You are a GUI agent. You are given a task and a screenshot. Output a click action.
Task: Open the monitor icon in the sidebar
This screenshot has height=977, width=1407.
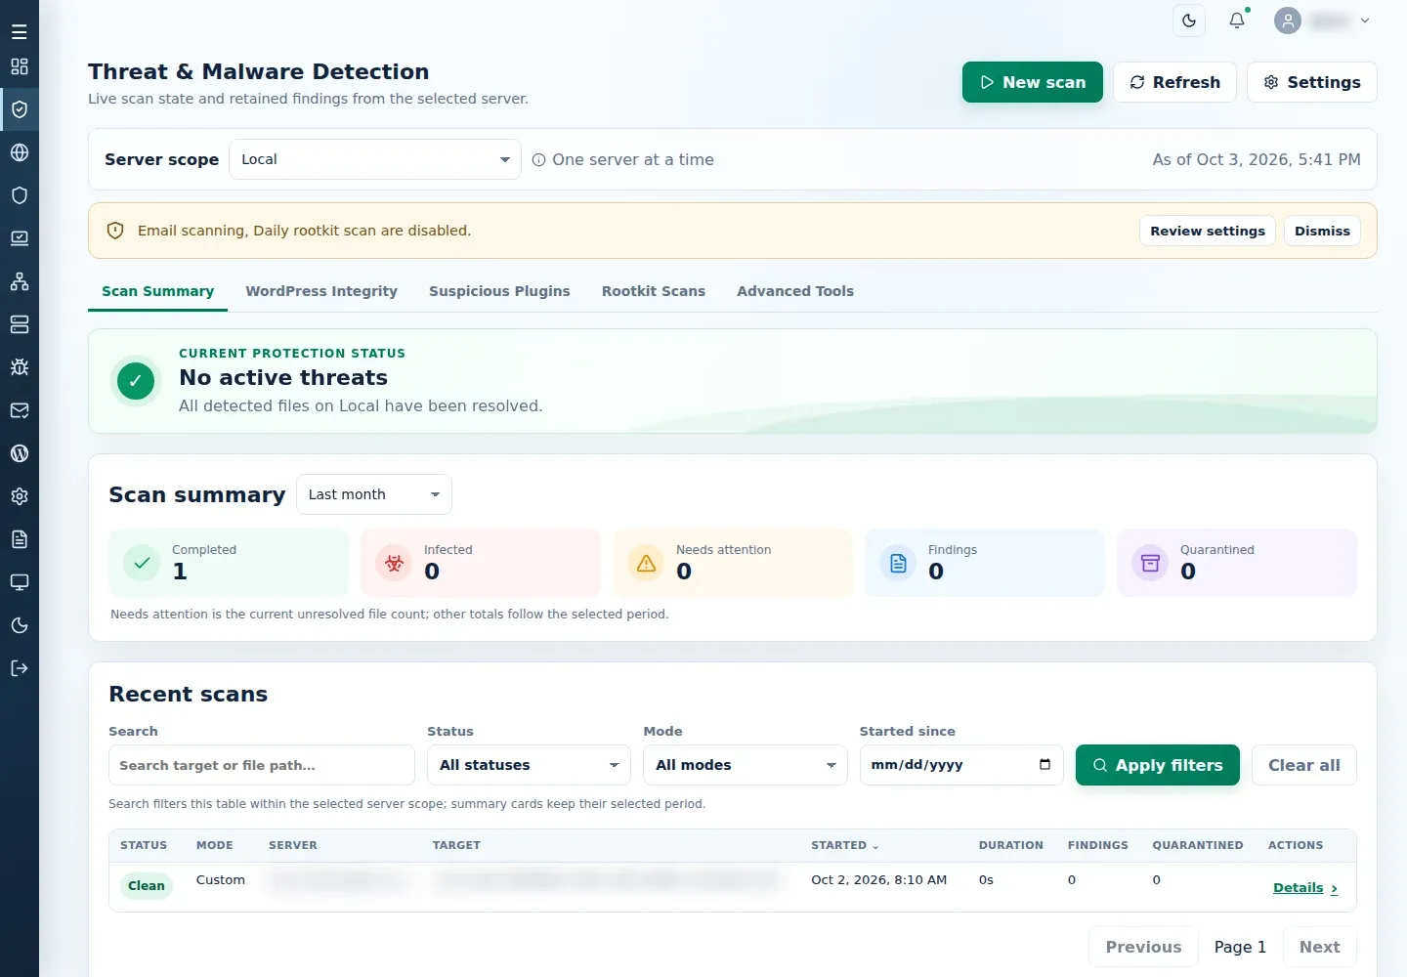click(x=20, y=582)
